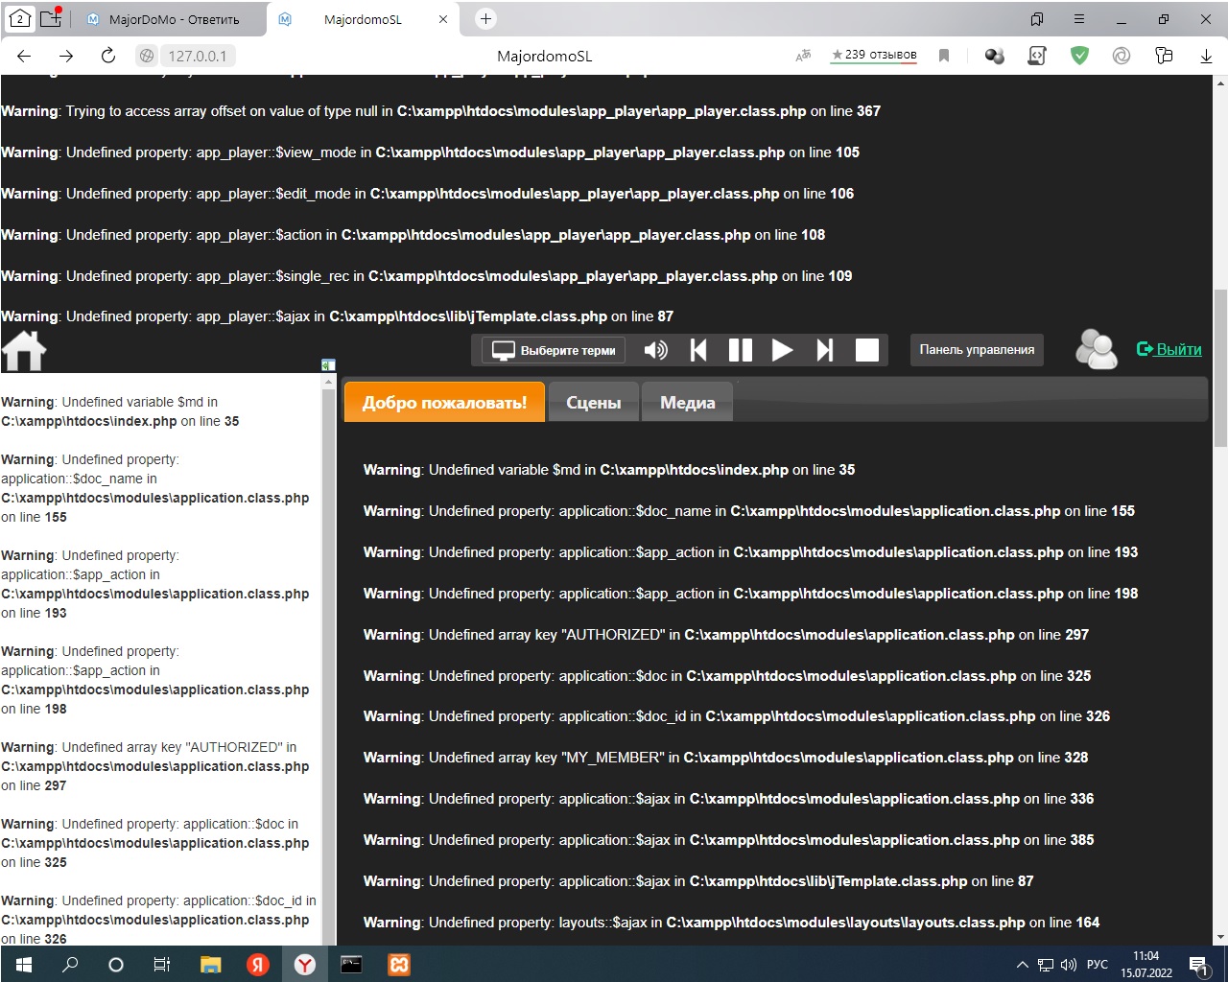The height and width of the screenshot is (982, 1228).
Task: Click the two-spheres extension icon
Action: point(995,56)
